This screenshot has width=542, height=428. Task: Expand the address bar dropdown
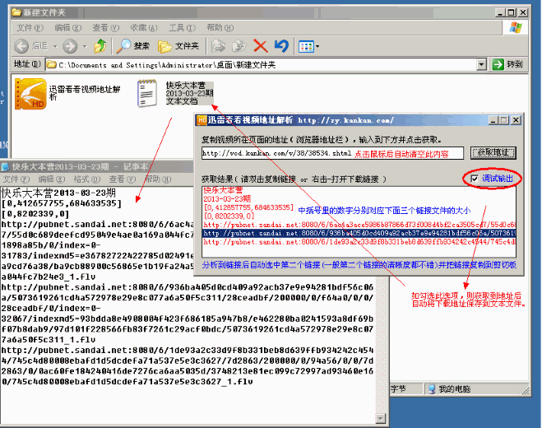click(x=482, y=64)
